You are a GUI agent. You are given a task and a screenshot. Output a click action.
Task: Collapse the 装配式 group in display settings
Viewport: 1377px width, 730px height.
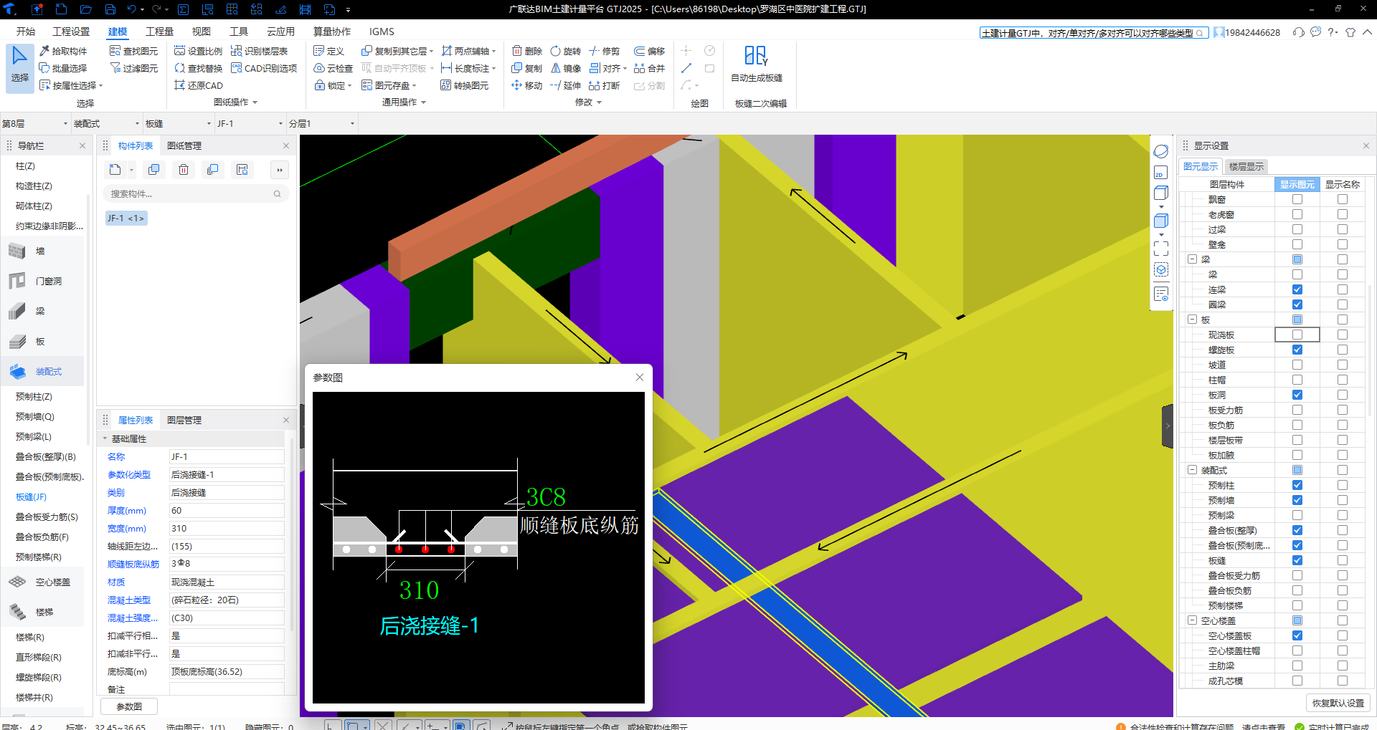[x=1192, y=470]
